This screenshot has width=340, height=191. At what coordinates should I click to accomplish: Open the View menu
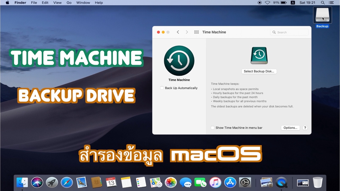click(57, 2)
